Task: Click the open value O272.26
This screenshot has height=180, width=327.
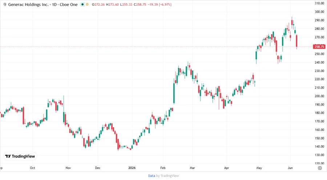Action: click(x=98, y=5)
